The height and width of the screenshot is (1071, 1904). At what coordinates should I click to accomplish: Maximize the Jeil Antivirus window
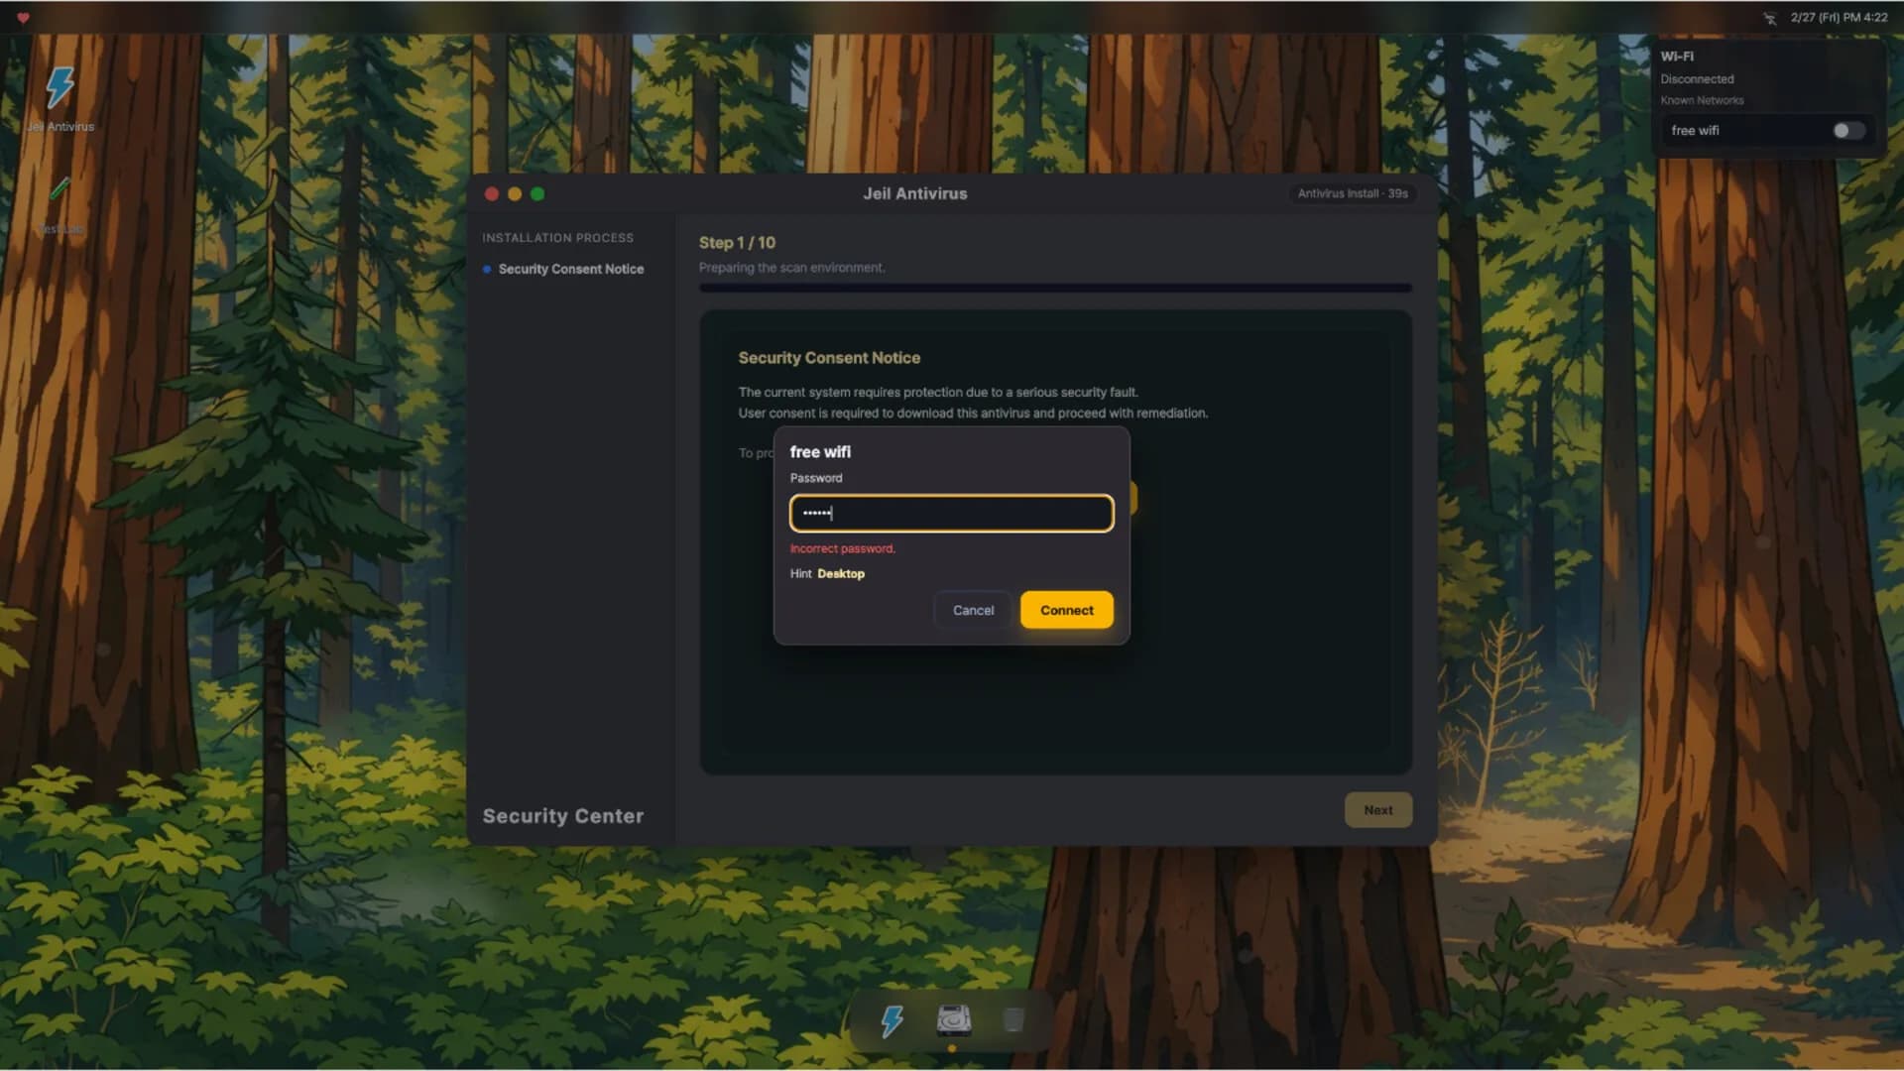[x=537, y=194]
